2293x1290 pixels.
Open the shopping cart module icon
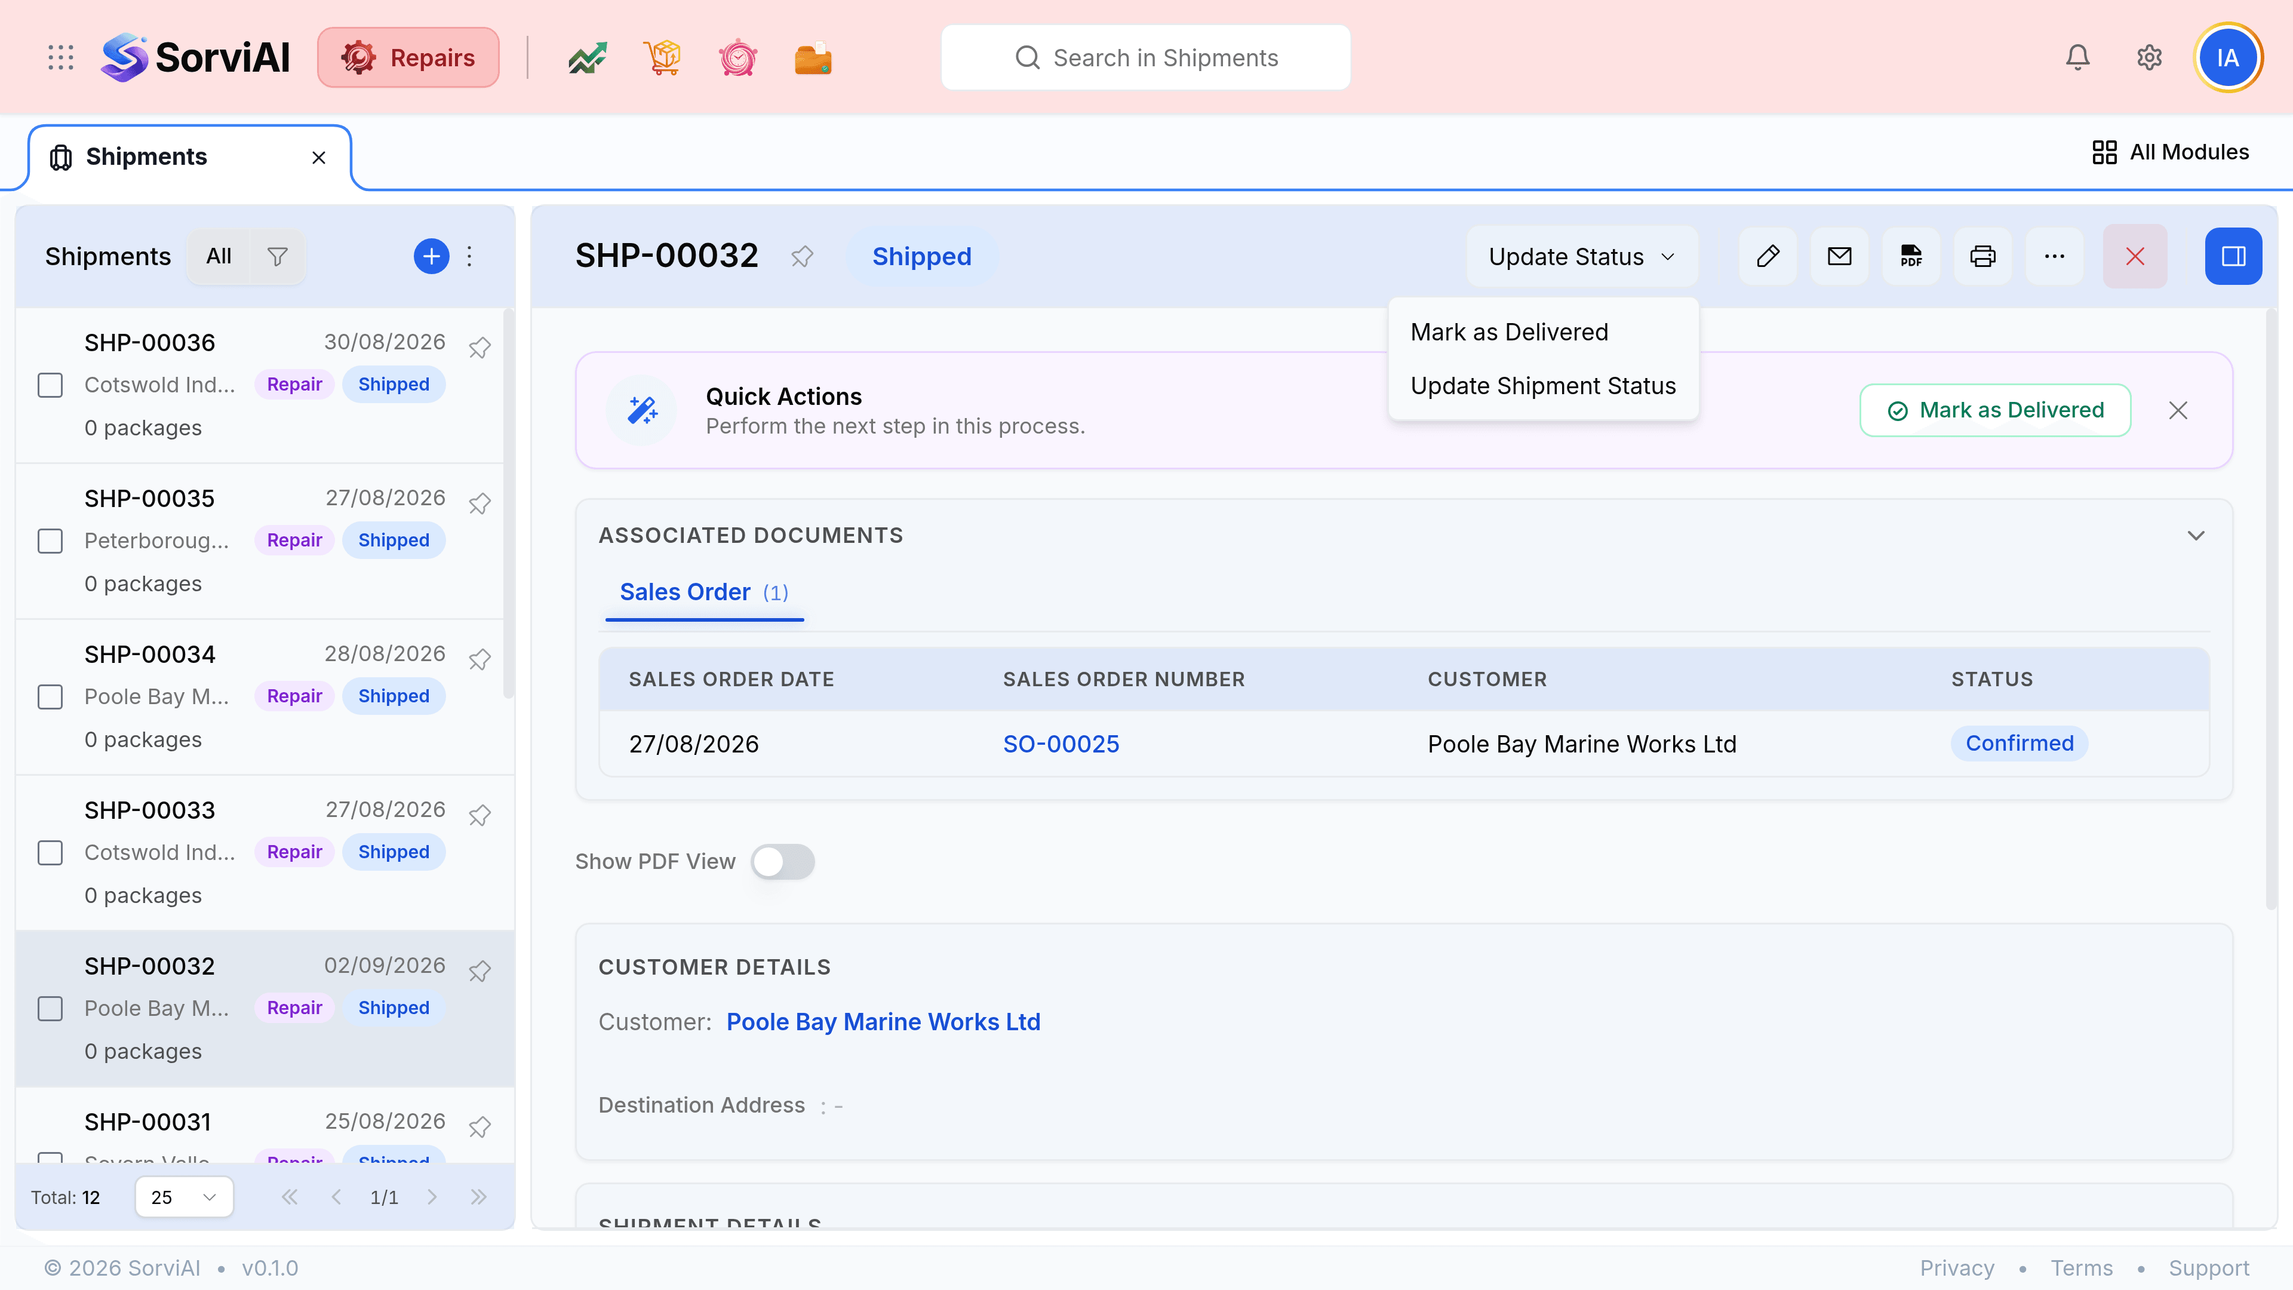pos(662,58)
